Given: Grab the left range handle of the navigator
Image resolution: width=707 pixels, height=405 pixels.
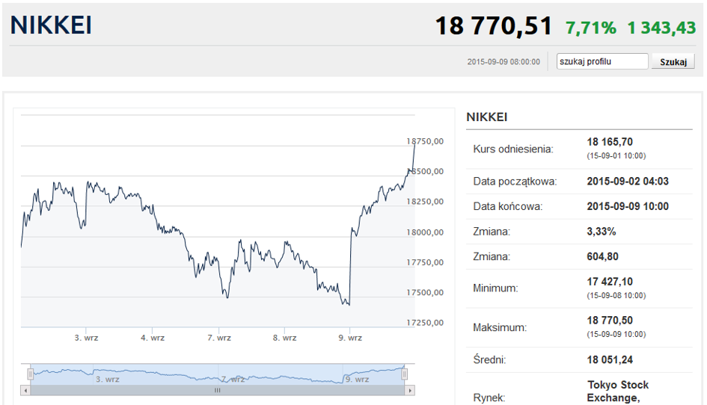Looking at the screenshot, I should (31, 374).
